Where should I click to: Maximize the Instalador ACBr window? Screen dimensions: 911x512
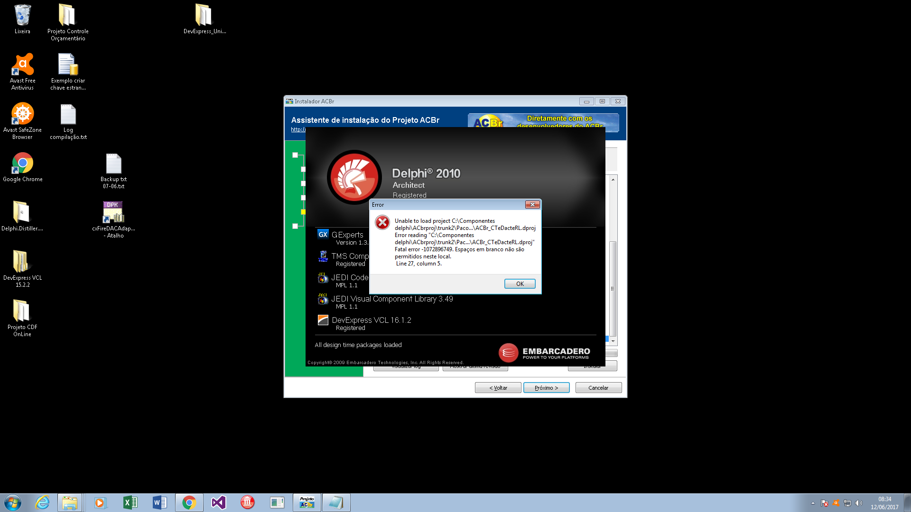602,101
